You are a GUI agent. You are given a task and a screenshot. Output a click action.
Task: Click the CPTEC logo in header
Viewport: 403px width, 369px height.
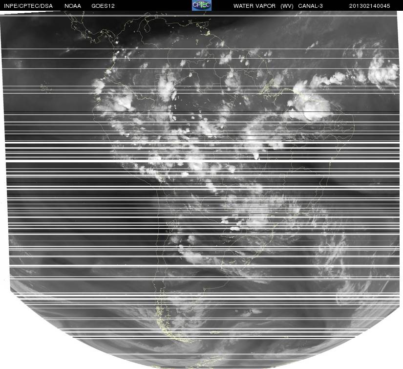pyautogui.click(x=201, y=5)
